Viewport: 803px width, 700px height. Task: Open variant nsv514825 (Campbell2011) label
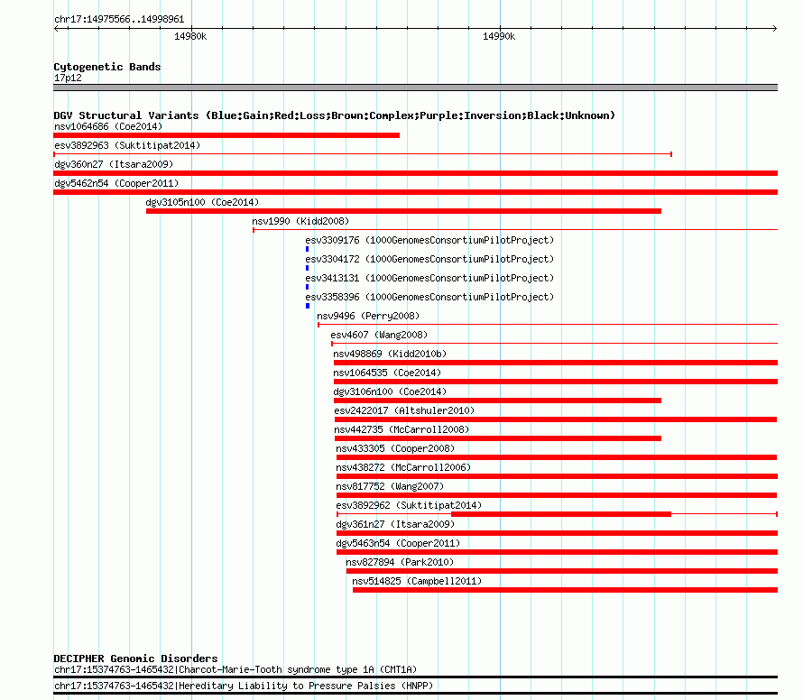[417, 581]
